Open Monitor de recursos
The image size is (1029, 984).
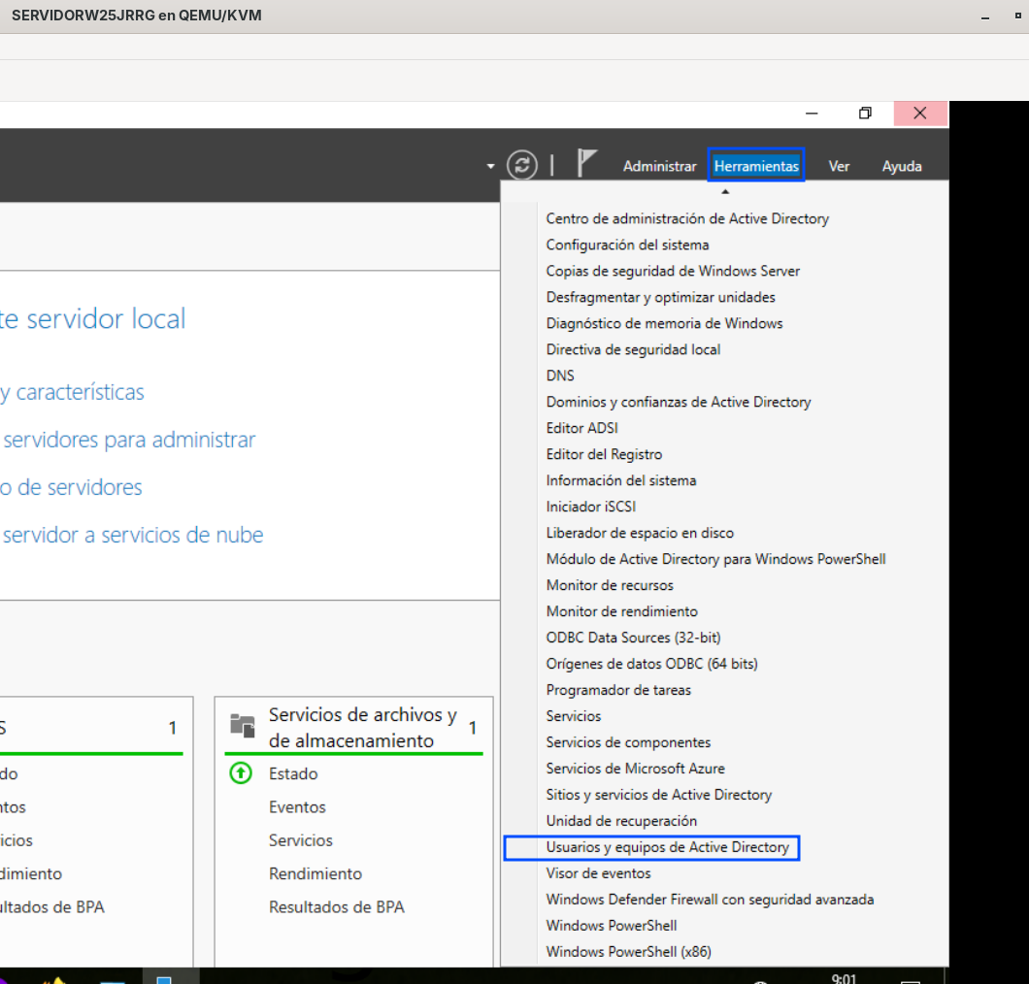[610, 586]
